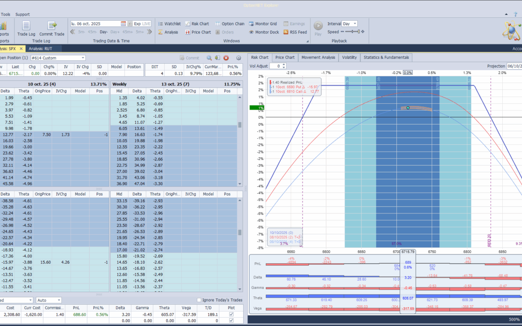Switch to the Movement Analysis tab
Image resolution: width=522 pixels, height=326 pixels.
318,57
